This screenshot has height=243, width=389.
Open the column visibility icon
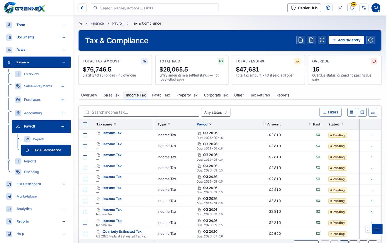(362, 112)
